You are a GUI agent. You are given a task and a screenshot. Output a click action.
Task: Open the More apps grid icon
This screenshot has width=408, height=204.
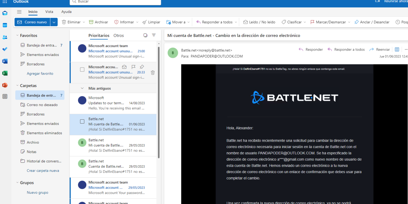[x=5, y=97]
